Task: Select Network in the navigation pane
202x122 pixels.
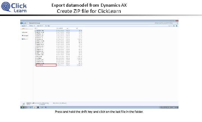Action: click(25, 39)
